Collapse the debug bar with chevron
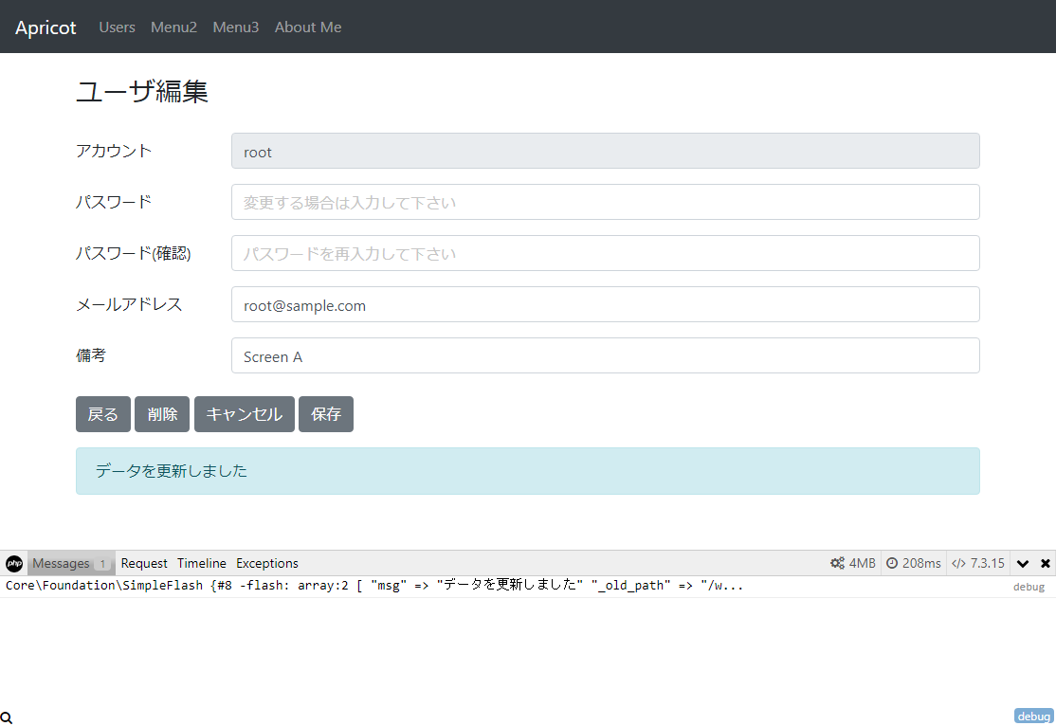1056x726 pixels. click(1023, 563)
